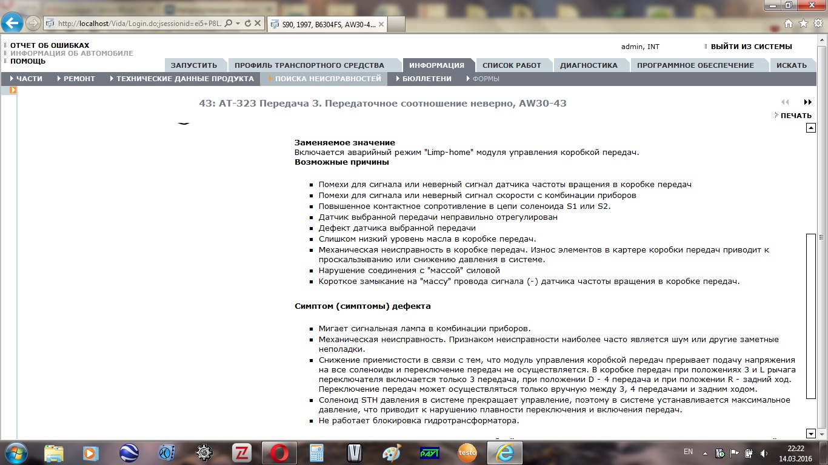Screen dimensions: 828x465
Task: Go to next page double-arrow icon
Action: 807,102
